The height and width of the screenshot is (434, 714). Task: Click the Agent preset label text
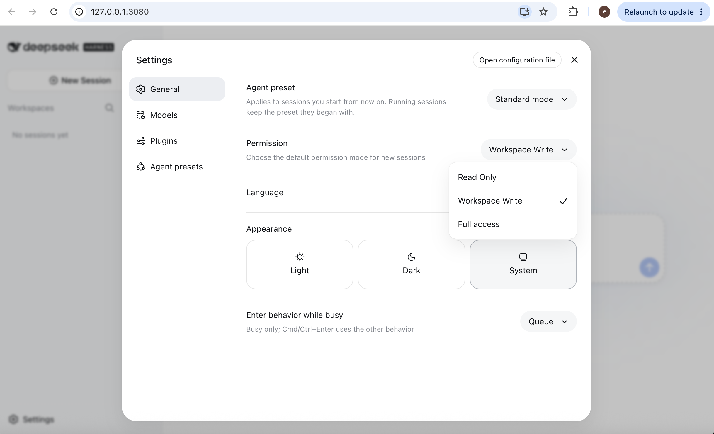click(x=270, y=87)
